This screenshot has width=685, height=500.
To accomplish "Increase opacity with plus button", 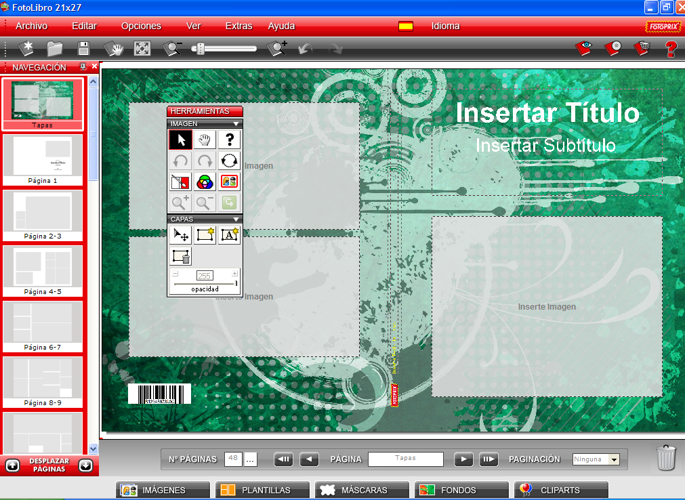I will click(234, 274).
